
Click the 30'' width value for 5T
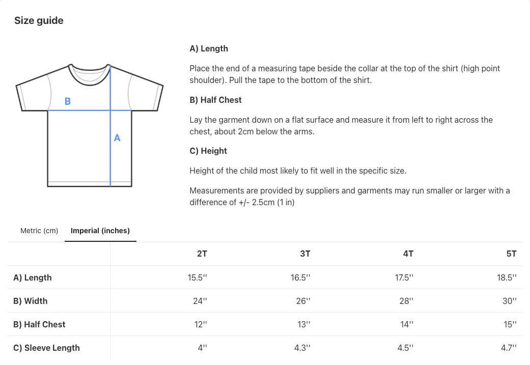[x=509, y=301]
